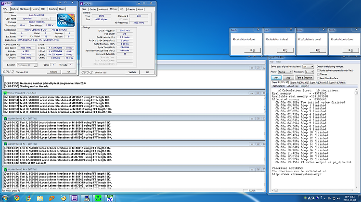The height and width of the screenshot is (202, 361).
Task: Click the CPU-Z Memory window title icon
Action: 81,4
